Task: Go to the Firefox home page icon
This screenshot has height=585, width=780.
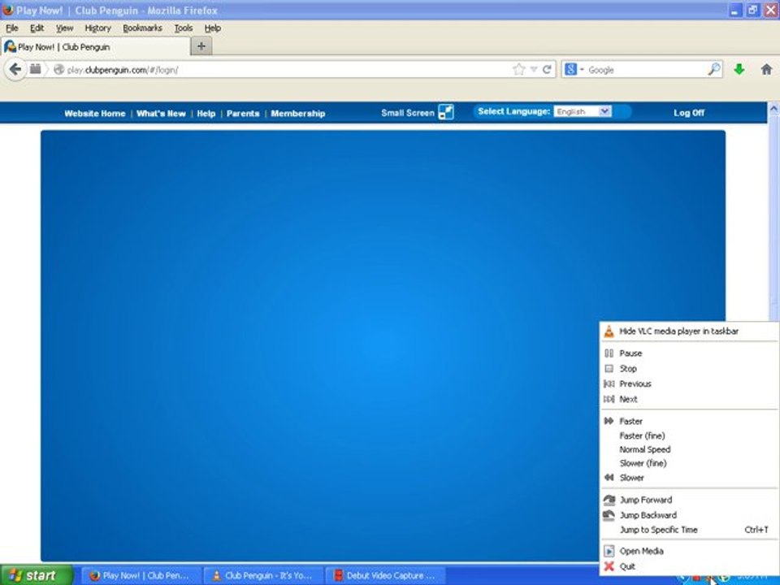Action: 766,70
